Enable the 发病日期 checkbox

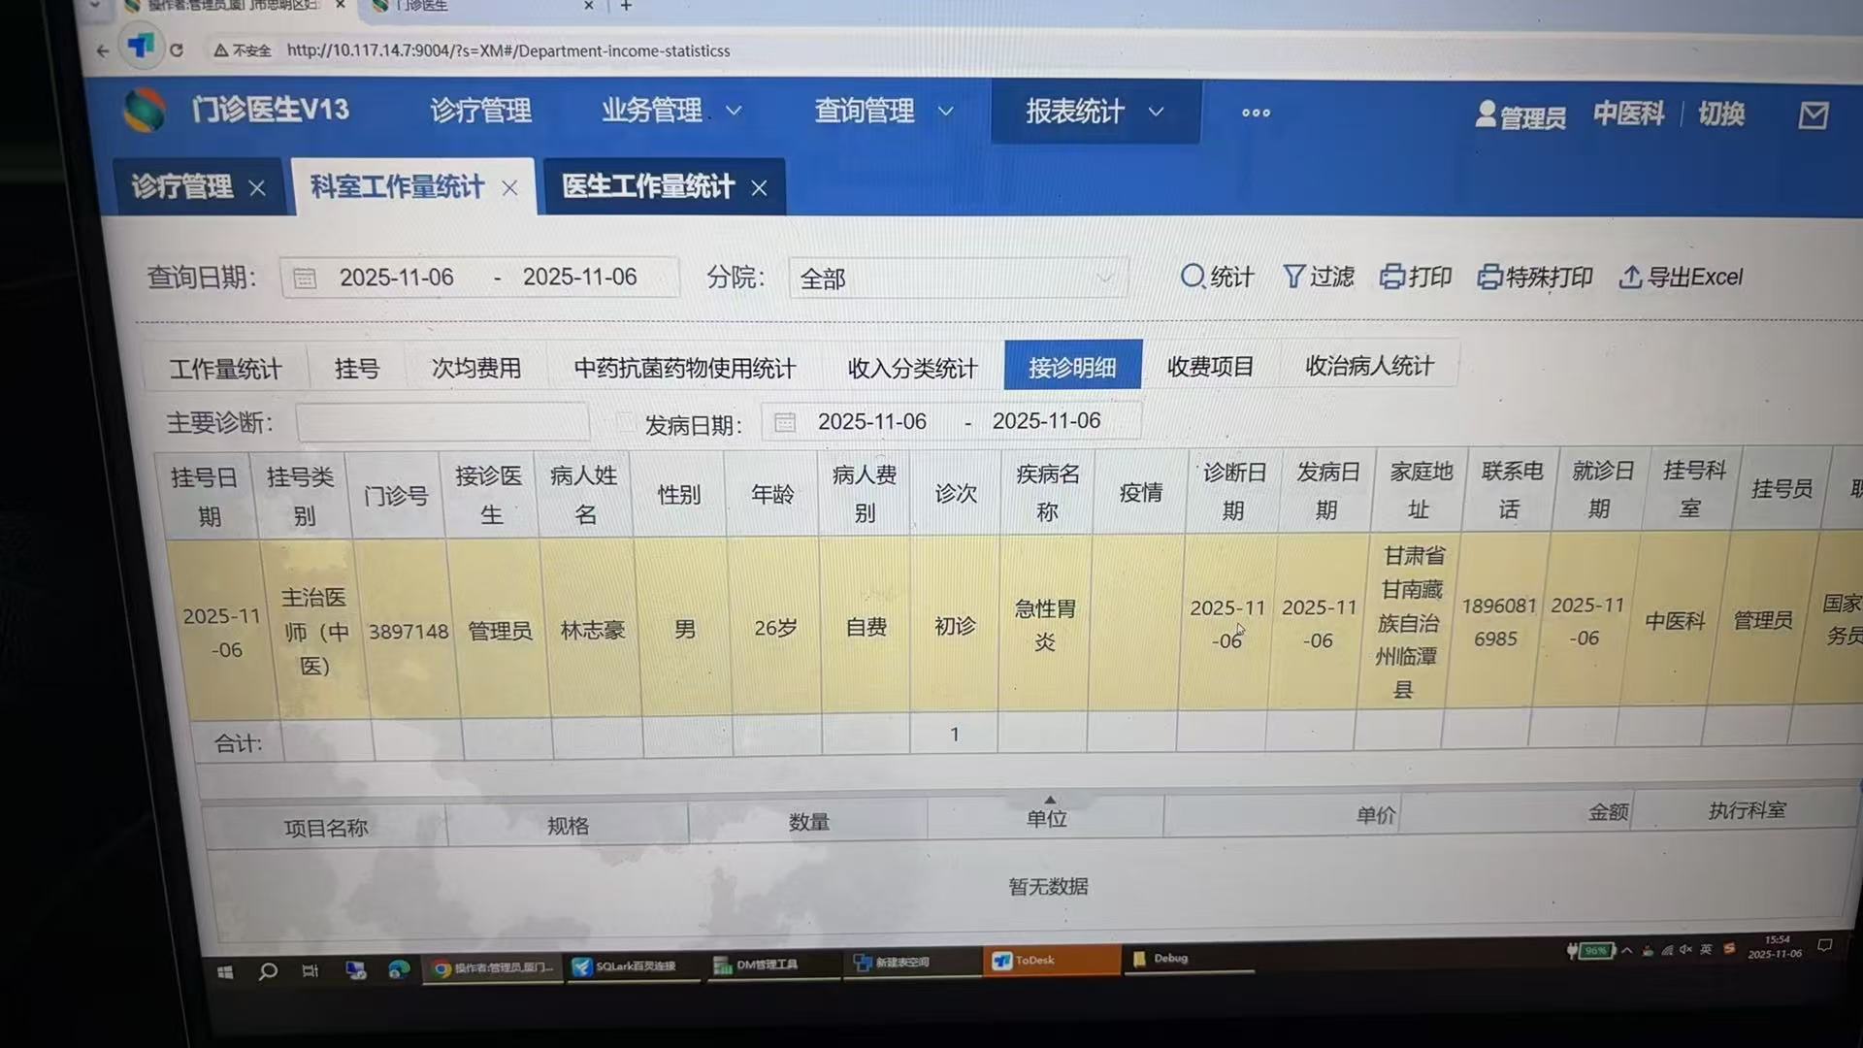[626, 423]
